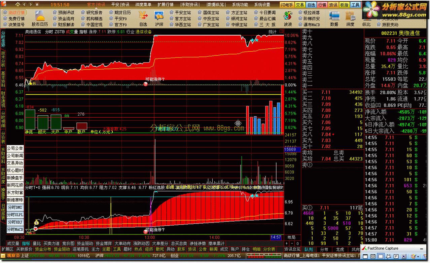This screenshot has width=430, height=263.
Task: Open 持股变动 toolbar entry
Action: coord(387,25)
